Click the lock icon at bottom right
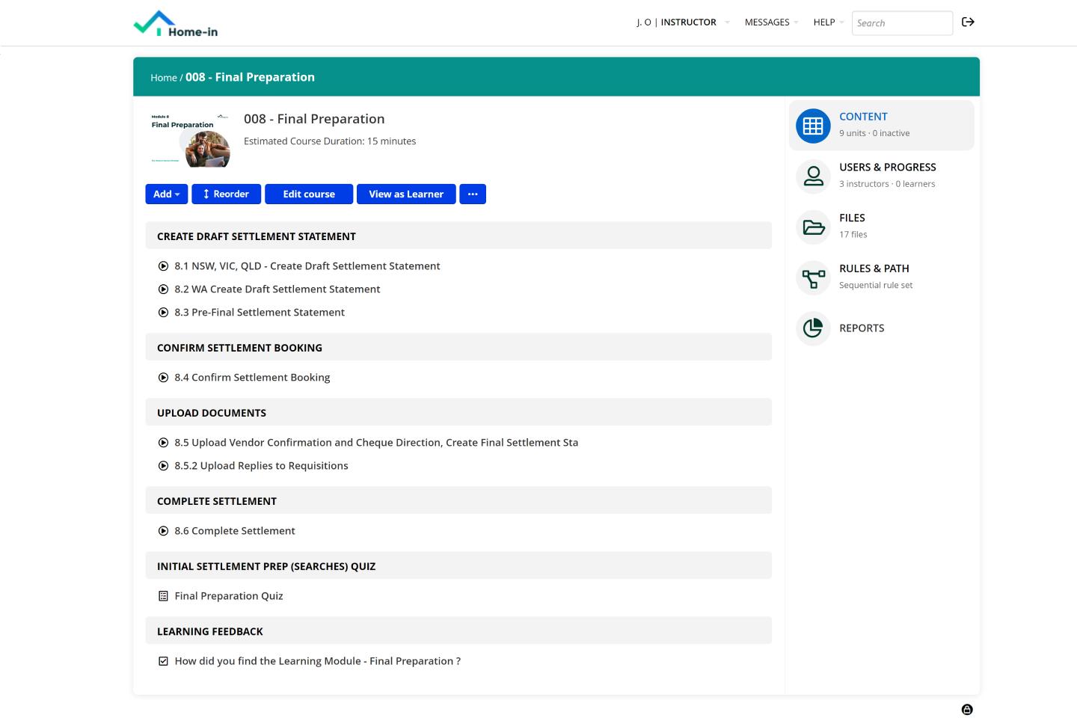Viewport: 1077px width, 718px height. (x=967, y=709)
